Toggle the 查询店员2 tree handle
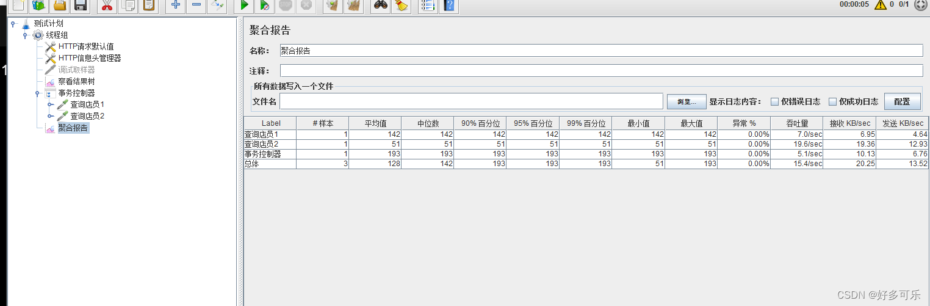Image resolution: width=930 pixels, height=306 pixels. [x=49, y=117]
